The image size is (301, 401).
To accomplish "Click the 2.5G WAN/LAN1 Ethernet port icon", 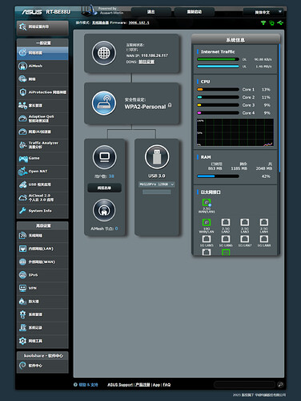I will (x=207, y=203).
